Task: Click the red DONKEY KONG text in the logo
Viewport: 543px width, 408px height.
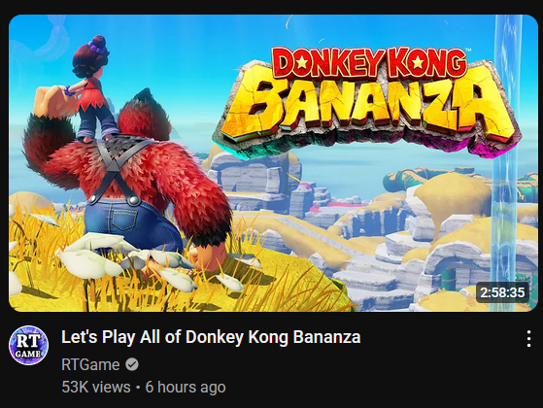Action: tap(369, 63)
